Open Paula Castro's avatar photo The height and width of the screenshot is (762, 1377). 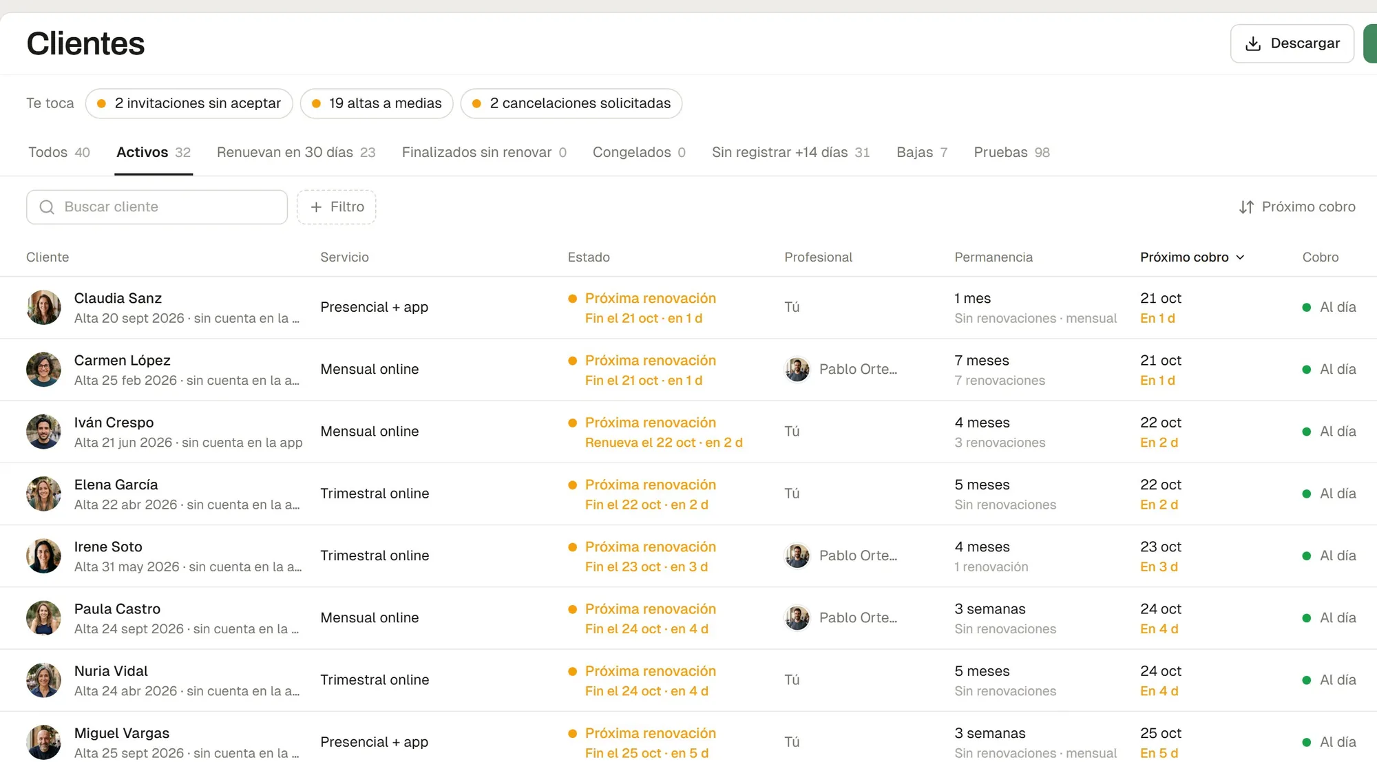(43, 618)
